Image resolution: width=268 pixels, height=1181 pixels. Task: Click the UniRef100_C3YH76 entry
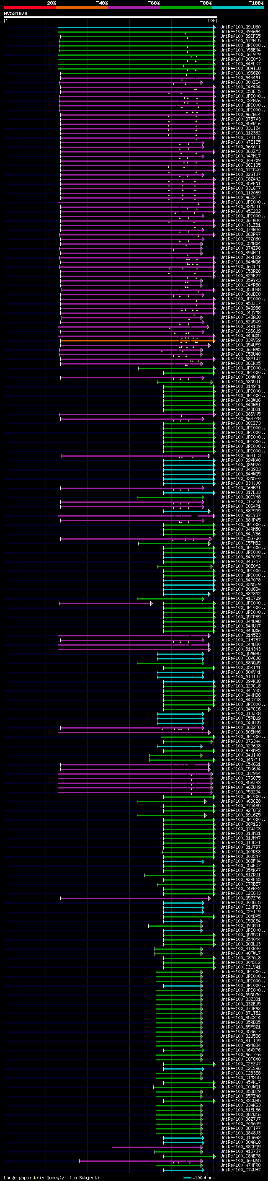pos(240,101)
